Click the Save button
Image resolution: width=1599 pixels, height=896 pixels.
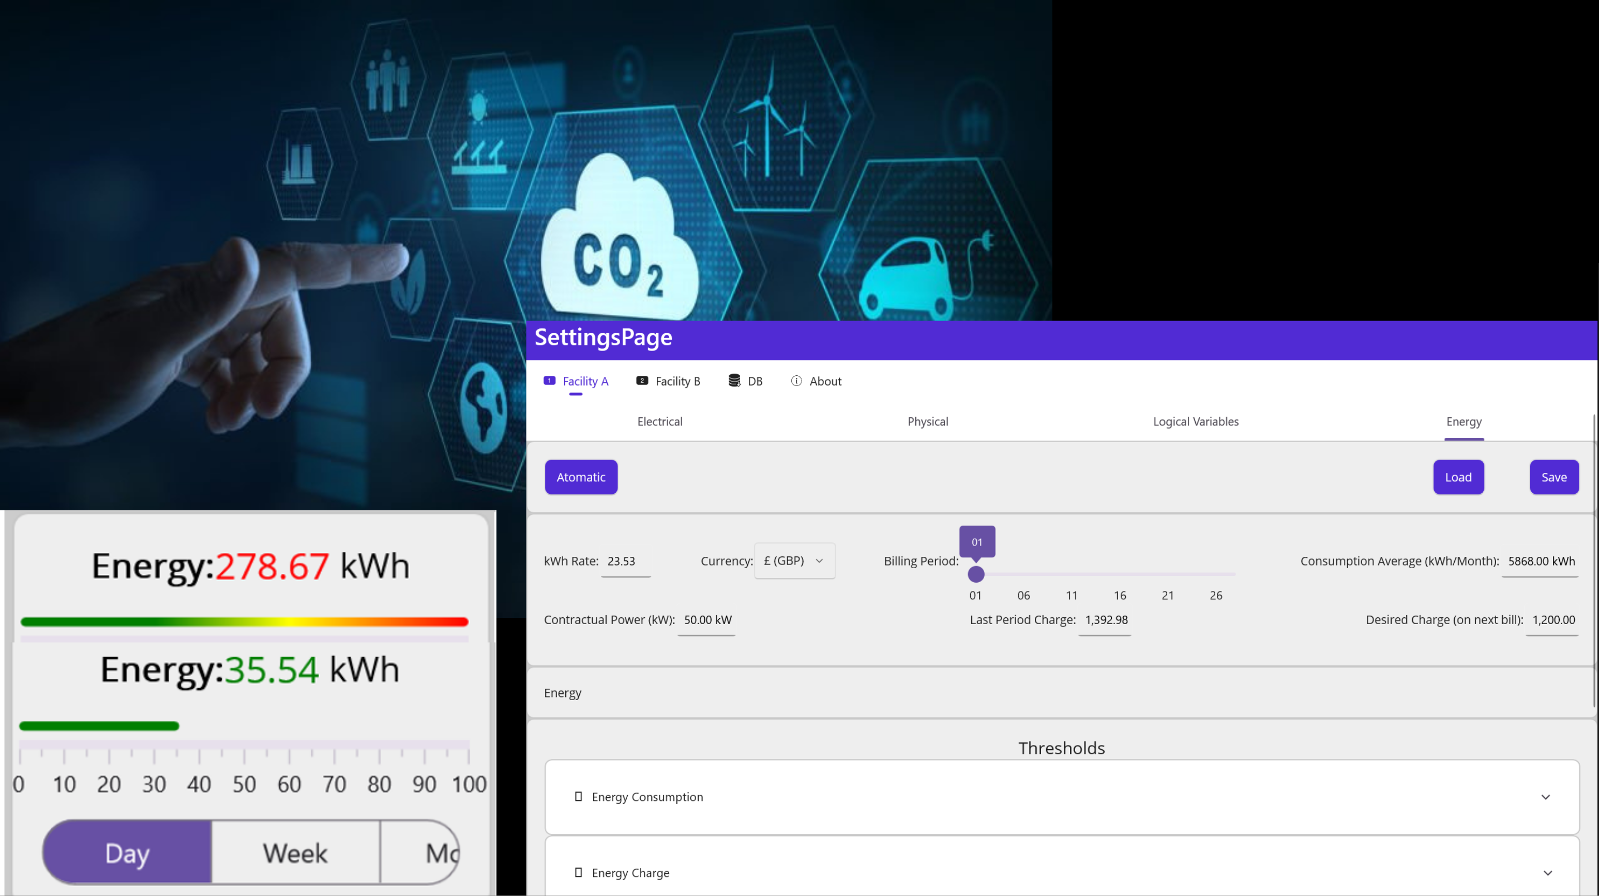1553,477
